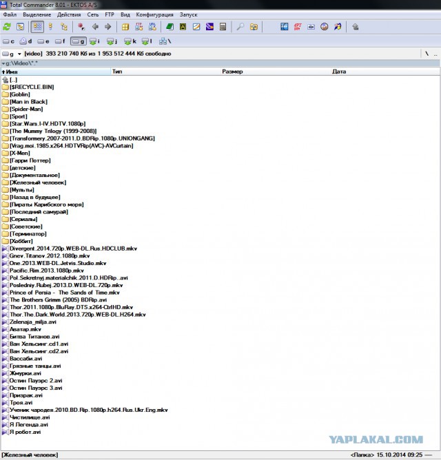This screenshot has width=441, height=460.
Task: Switch to optical drive d
Action: [25, 41]
